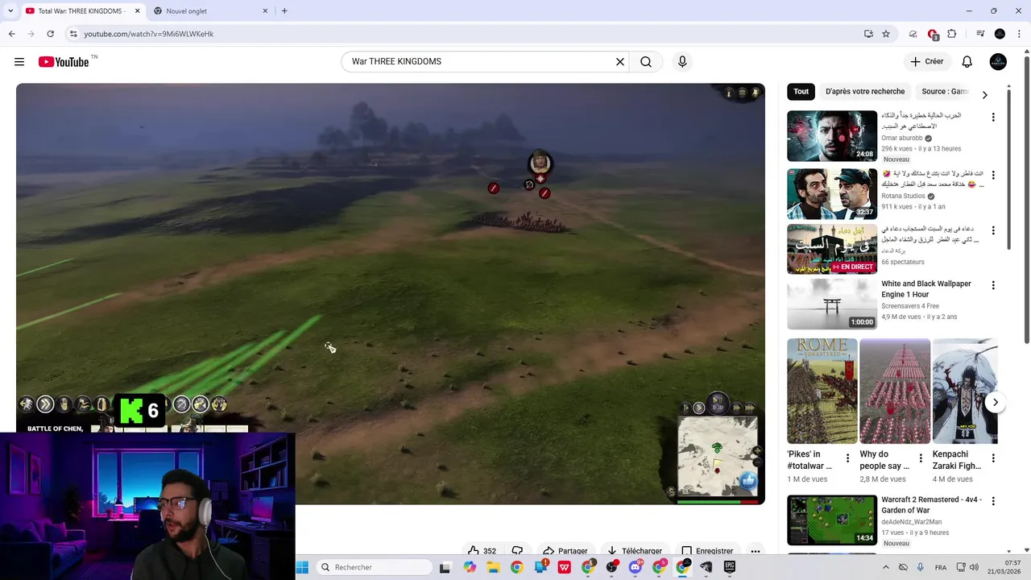Viewport: 1031px width, 580px height.
Task: Open the red extension with badge
Action: tap(933, 34)
